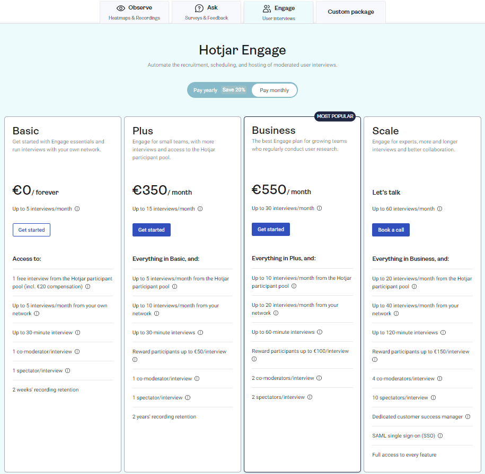This screenshot has height=474, width=485.
Task: Click info icon beside Up to 30 interviews/month
Action: coord(320,208)
